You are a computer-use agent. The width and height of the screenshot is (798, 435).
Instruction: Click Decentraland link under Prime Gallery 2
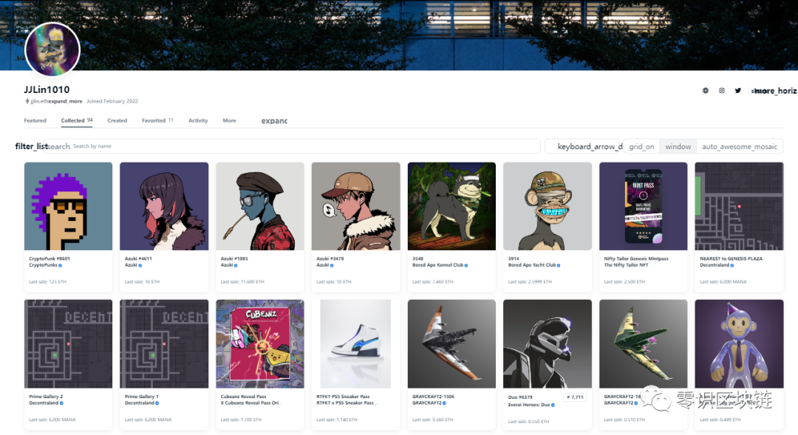[44, 403]
